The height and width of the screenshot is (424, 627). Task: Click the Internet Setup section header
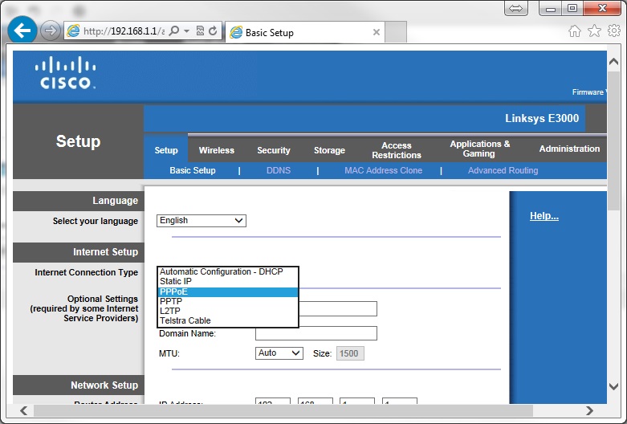point(79,252)
